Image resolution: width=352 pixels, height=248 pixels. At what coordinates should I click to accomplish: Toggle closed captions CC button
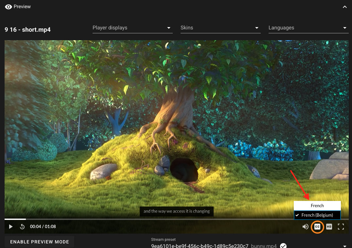pyautogui.click(x=317, y=227)
